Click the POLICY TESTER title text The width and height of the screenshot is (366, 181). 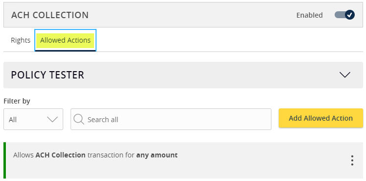coord(48,75)
